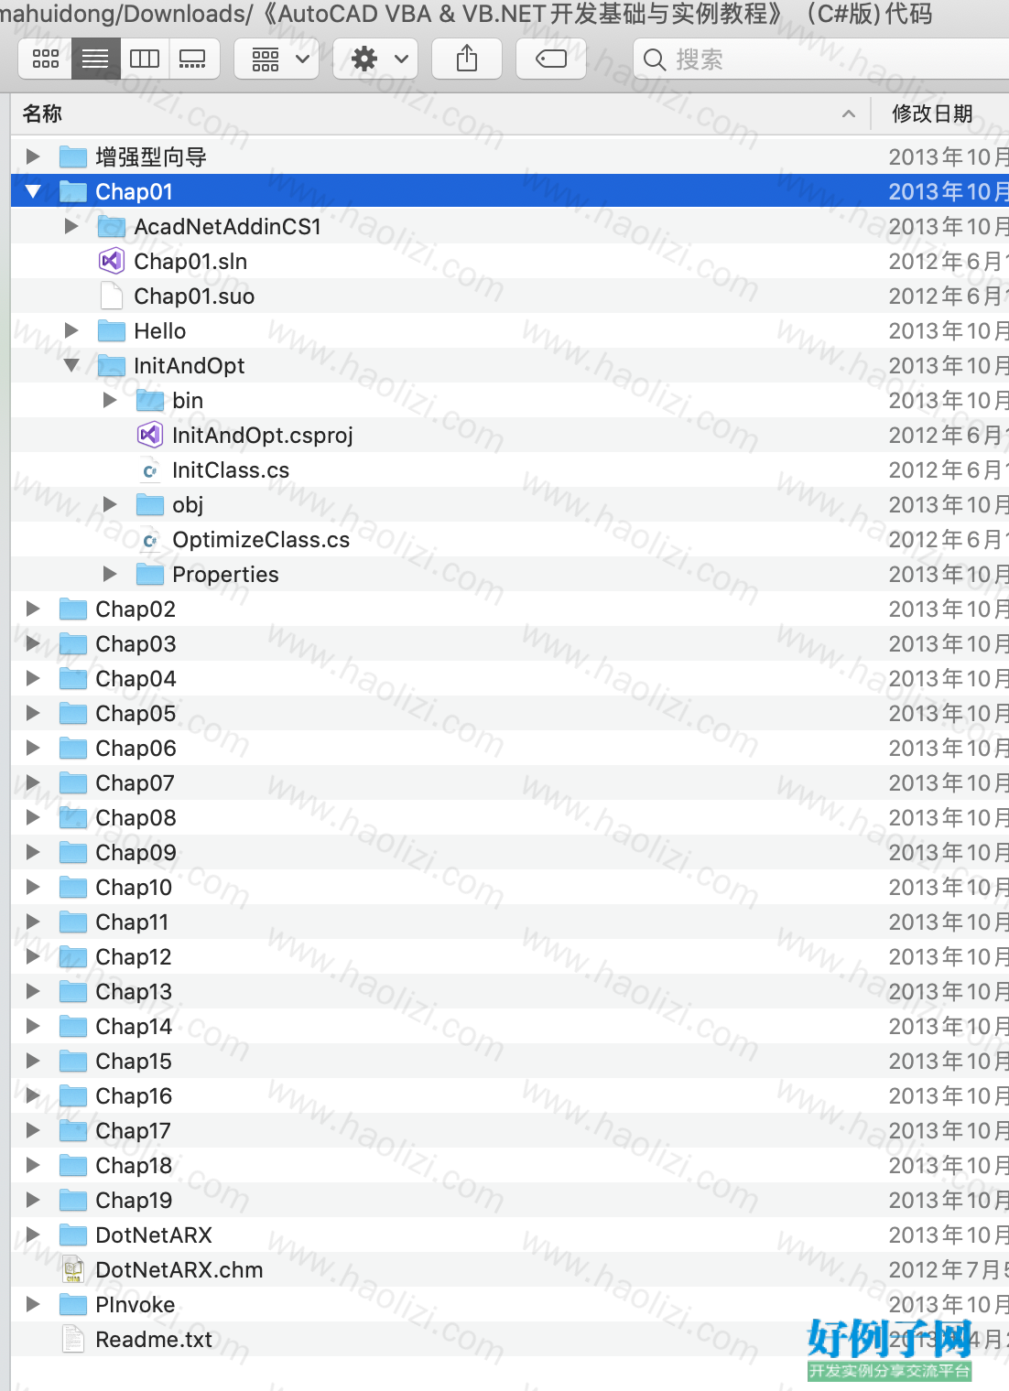Switch to list view mode

point(95,59)
